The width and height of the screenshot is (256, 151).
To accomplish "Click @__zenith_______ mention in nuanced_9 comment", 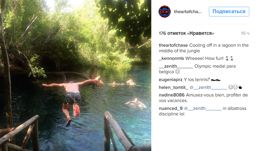I will point(203,108).
